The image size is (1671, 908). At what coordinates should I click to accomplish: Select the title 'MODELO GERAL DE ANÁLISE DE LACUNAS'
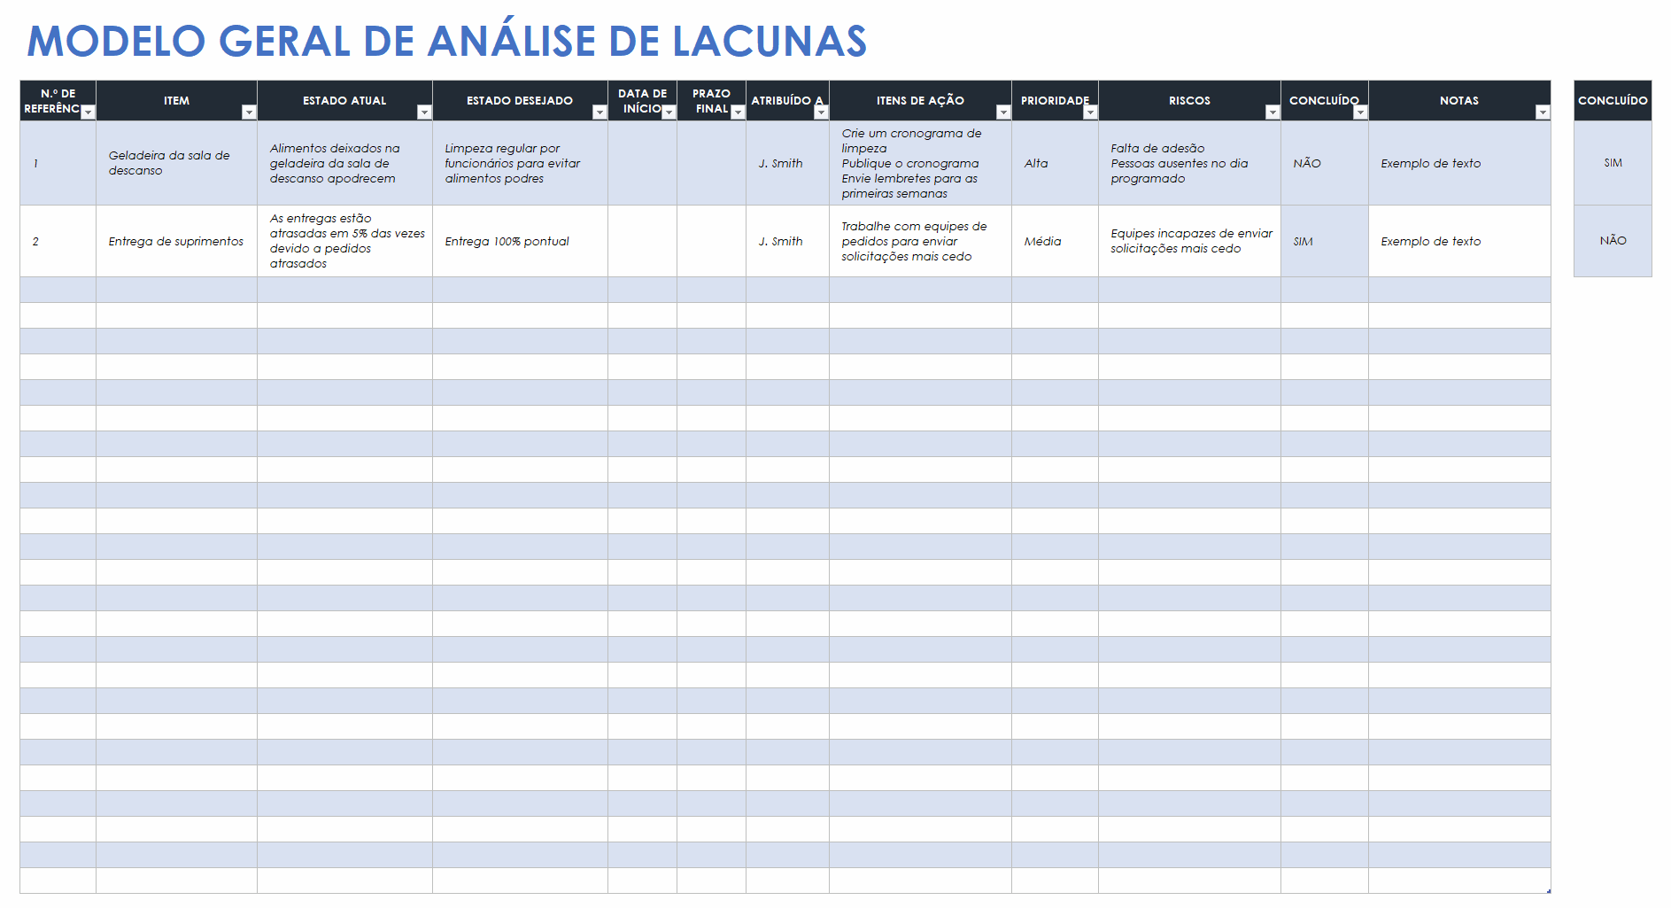coord(447,42)
